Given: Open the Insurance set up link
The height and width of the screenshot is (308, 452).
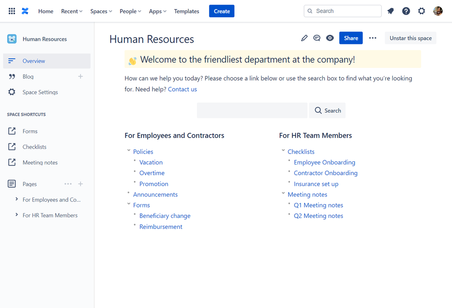Looking at the screenshot, I should (316, 184).
